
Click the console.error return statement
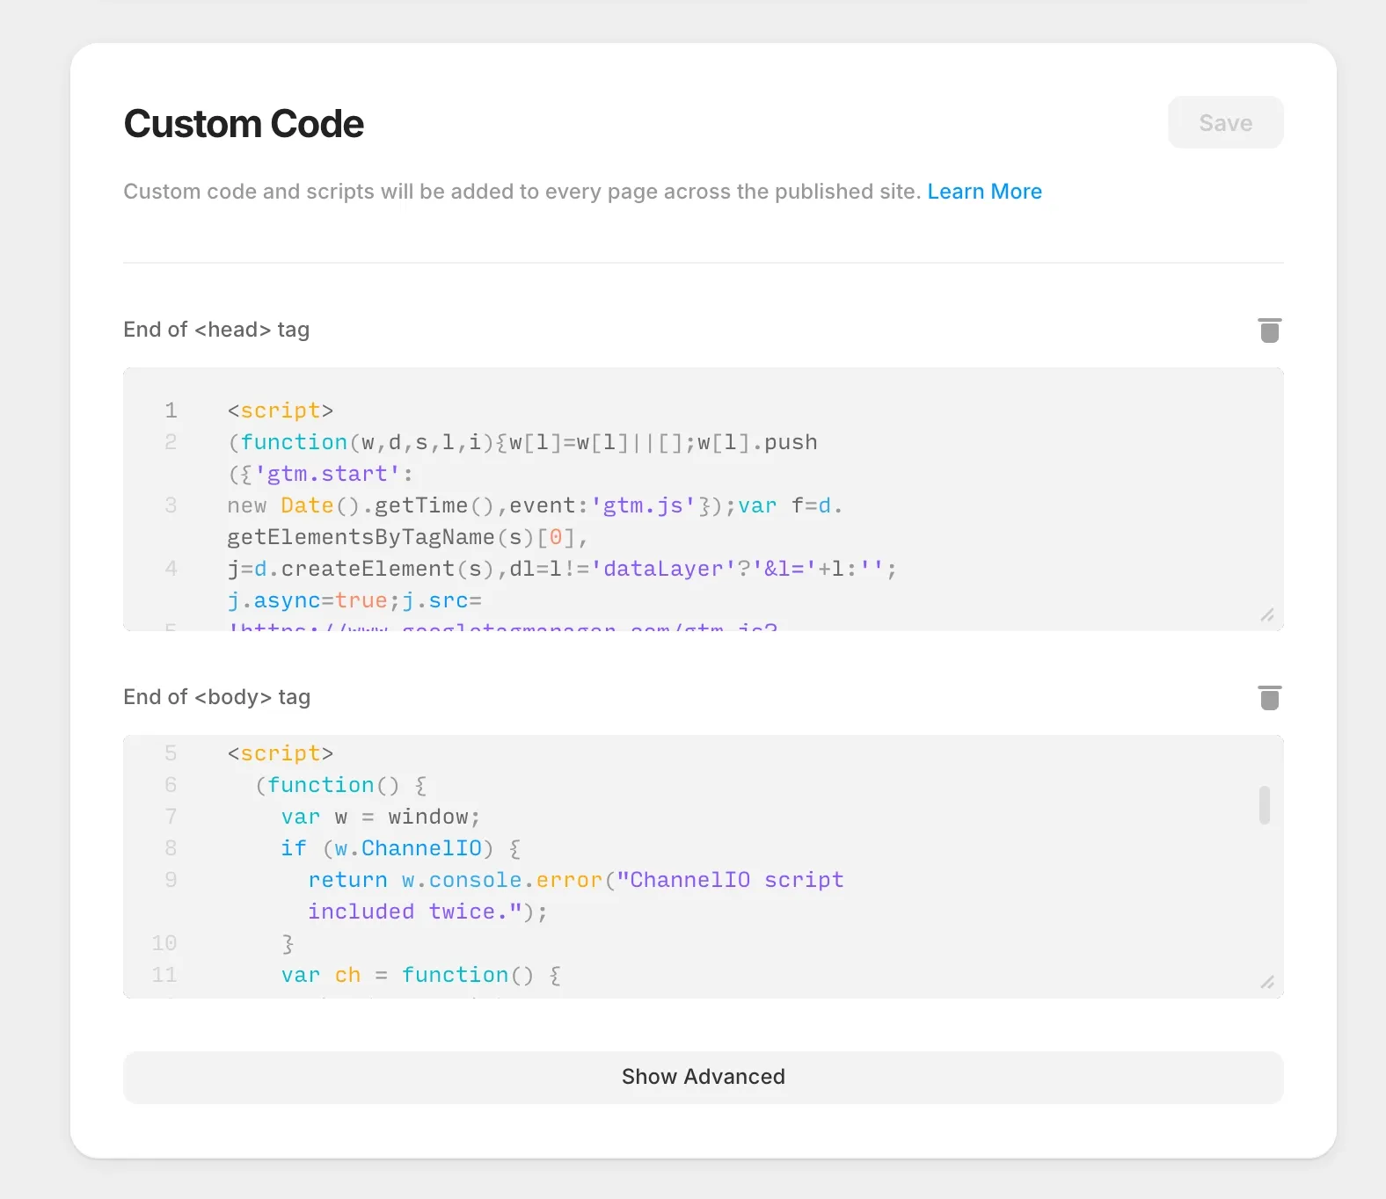[575, 880]
